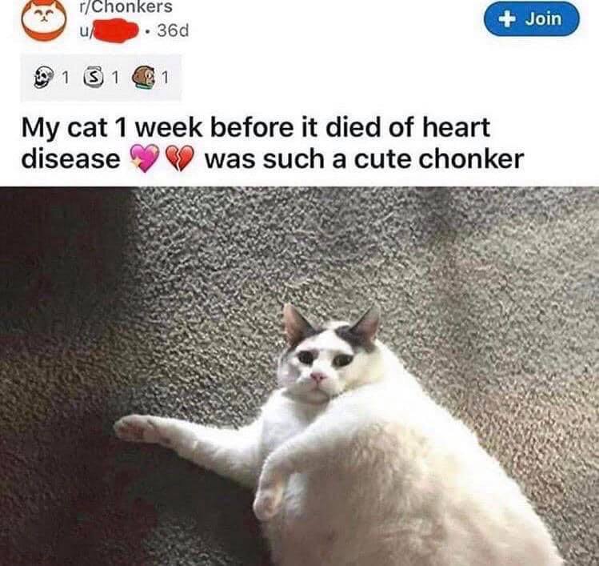Open the chonky cat photo
Viewport: 599px width, 566px height.
pyautogui.click(x=299, y=376)
